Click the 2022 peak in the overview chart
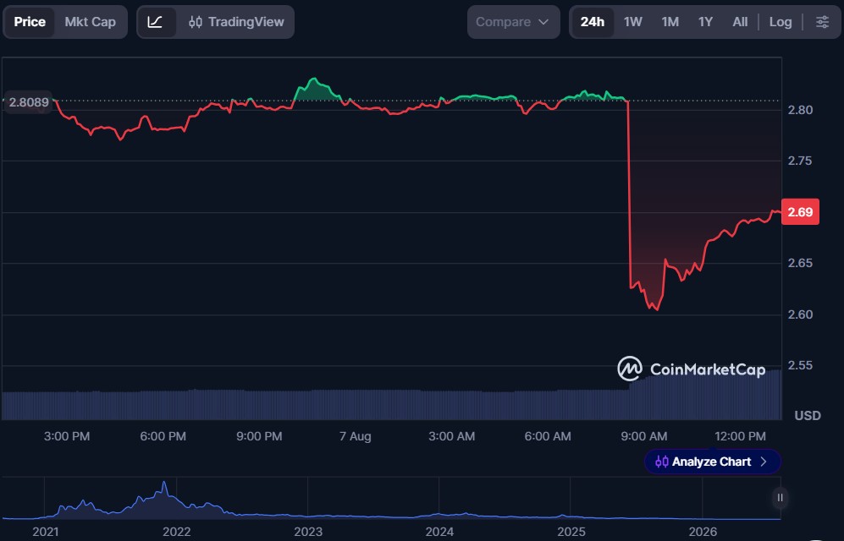 click(x=164, y=483)
